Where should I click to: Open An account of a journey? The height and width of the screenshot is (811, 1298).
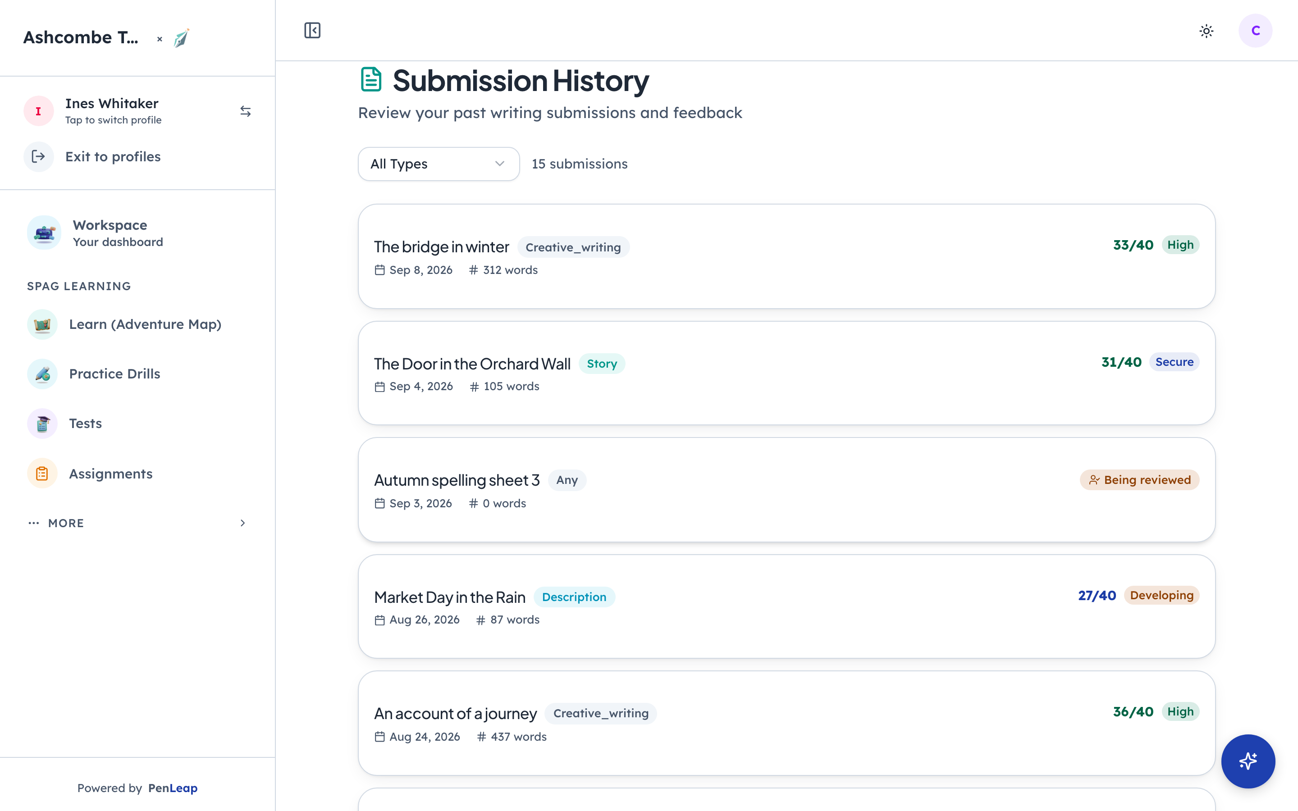pyautogui.click(x=786, y=723)
